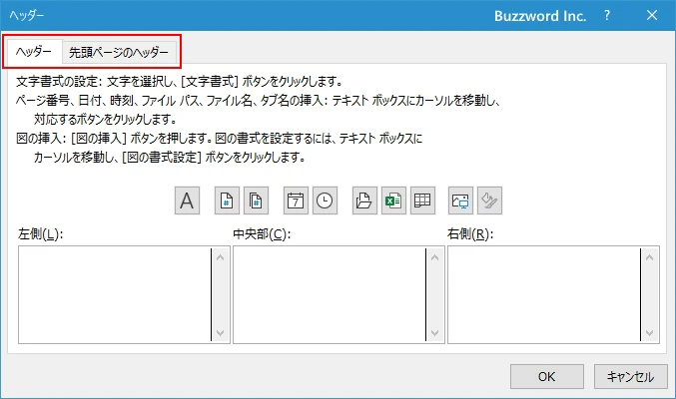Insert Sheet Name table icon
Screen dimensions: 676x399
tap(422, 200)
